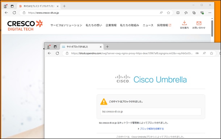Select サイトがブロックされました tab

tap(82, 47)
